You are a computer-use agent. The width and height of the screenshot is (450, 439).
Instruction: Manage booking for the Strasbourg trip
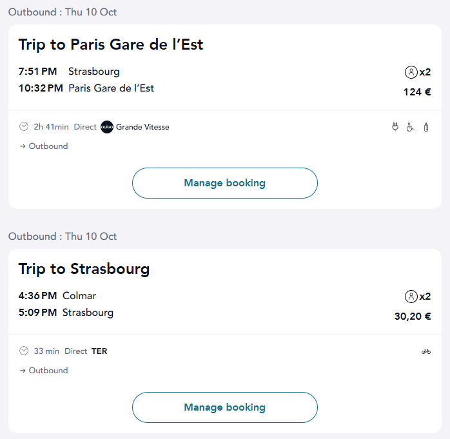[x=224, y=407]
